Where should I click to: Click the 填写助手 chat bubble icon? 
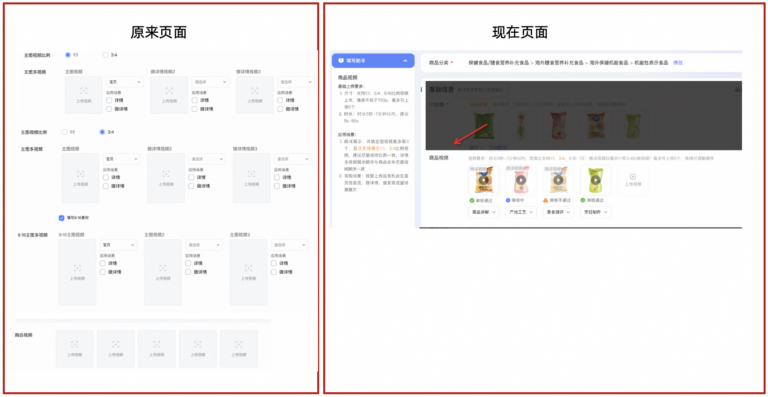(341, 61)
